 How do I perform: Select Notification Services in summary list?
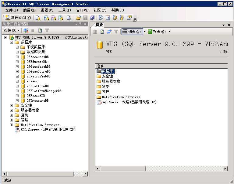(x=121, y=97)
